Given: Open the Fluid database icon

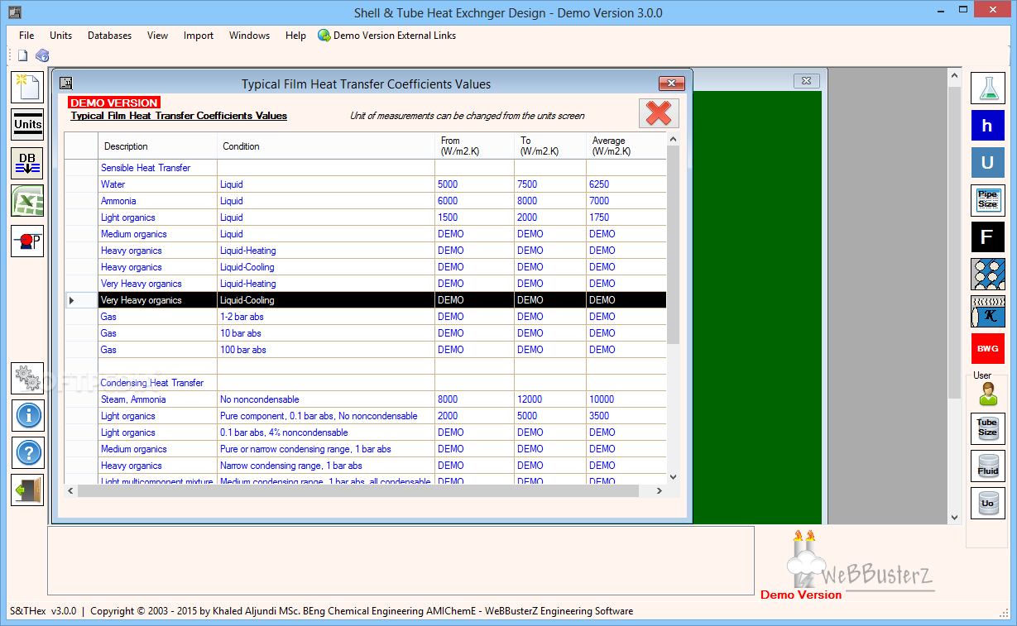Looking at the screenshot, I should pos(987,466).
